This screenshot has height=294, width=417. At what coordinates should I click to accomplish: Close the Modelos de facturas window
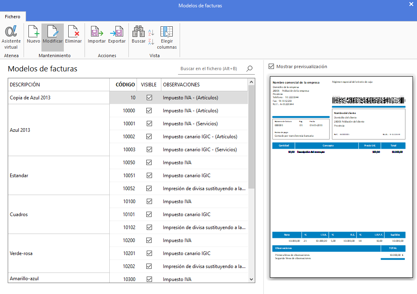(411, 4)
